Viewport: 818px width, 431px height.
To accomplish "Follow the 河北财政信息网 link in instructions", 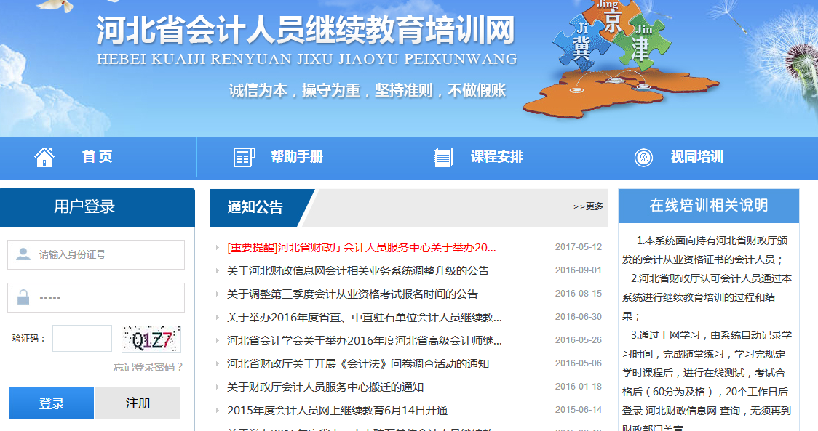I will point(680,411).
